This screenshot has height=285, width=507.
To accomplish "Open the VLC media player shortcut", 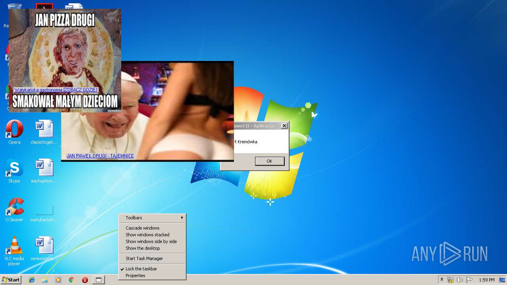I will pyautogui.click(x=14, y=251).
